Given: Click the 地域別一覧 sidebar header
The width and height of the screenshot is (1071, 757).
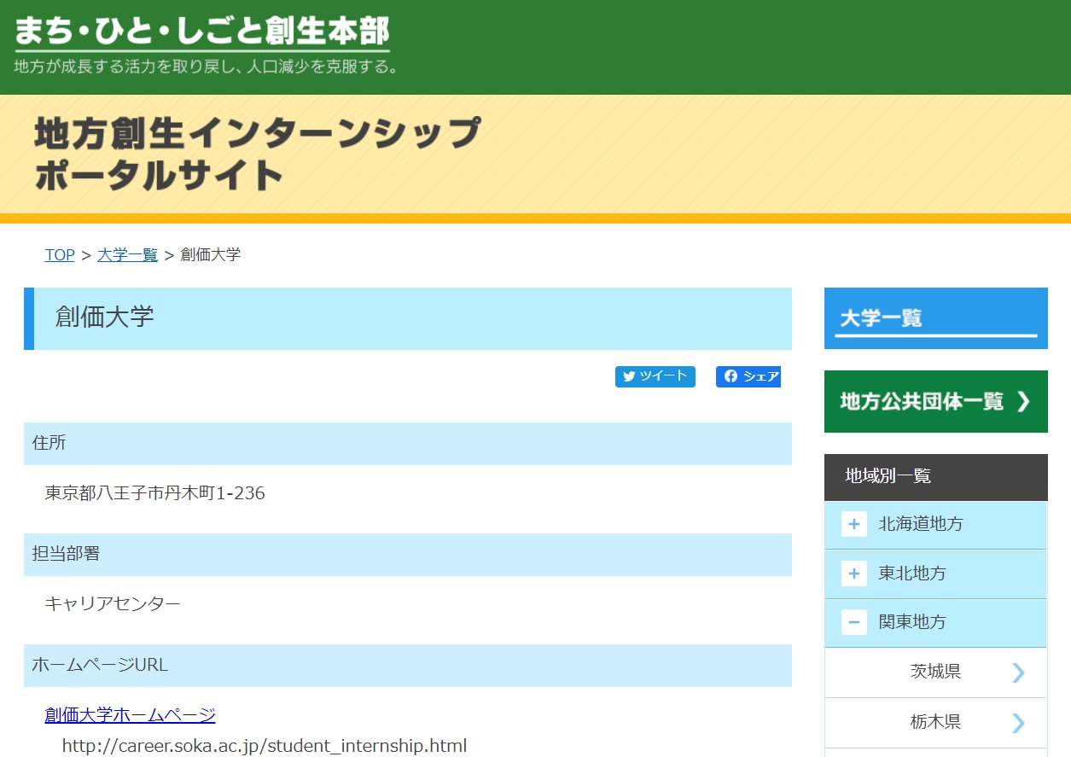Looking at the screenshot, I should click(936, 477).
